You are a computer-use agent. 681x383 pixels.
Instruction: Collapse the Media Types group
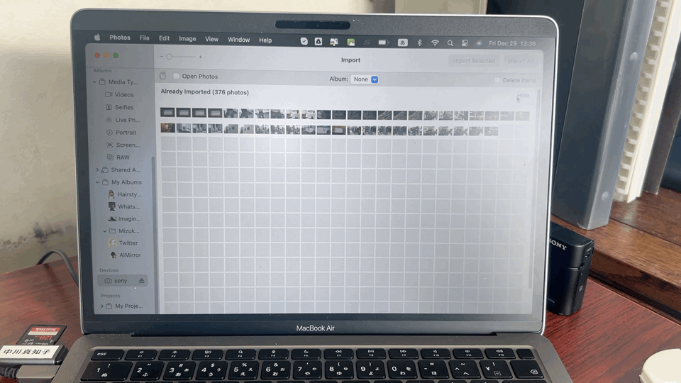click(94, 82)
